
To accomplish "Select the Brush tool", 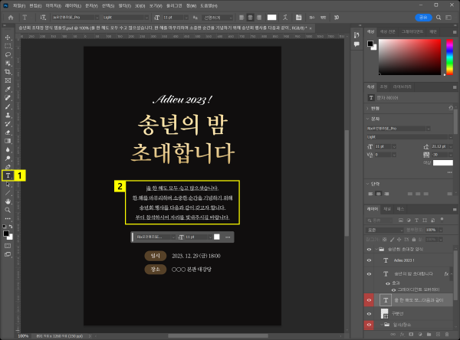I will click(8, 106).
